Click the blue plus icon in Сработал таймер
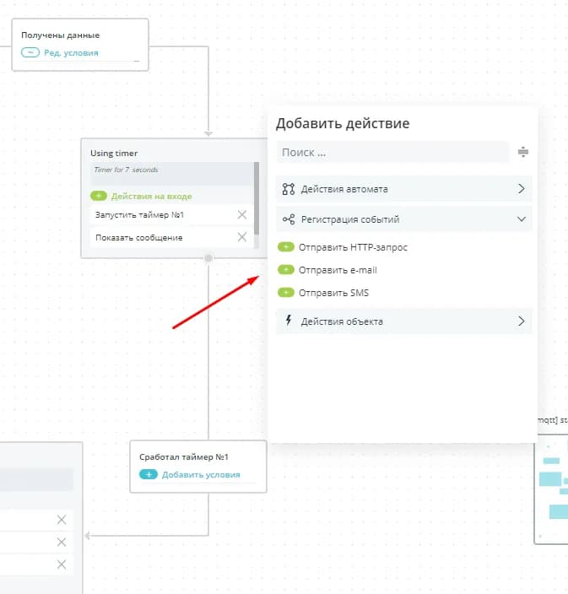Image resolution: width=568 pixels, height=594 pixels. click(149, 475)
